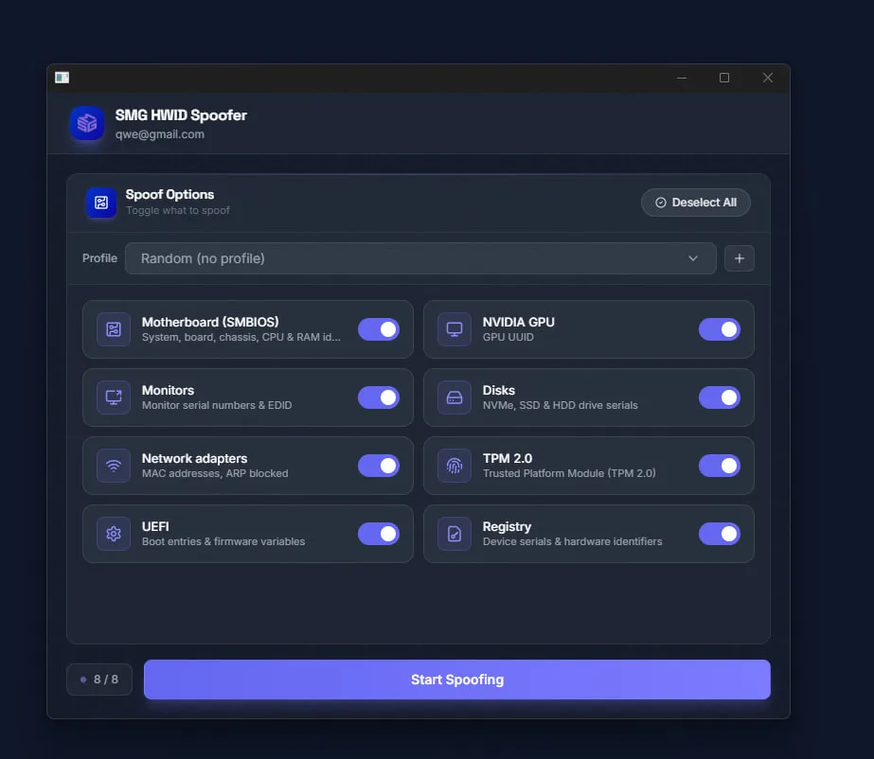Toggle Motherboard (SMBIOS) spoofing off

[x=379, y=329]
